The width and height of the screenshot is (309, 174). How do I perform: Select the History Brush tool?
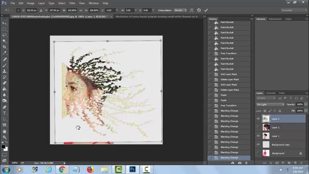coord(4,77)
